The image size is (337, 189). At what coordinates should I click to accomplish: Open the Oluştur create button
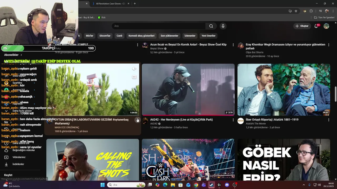point(302,26)
